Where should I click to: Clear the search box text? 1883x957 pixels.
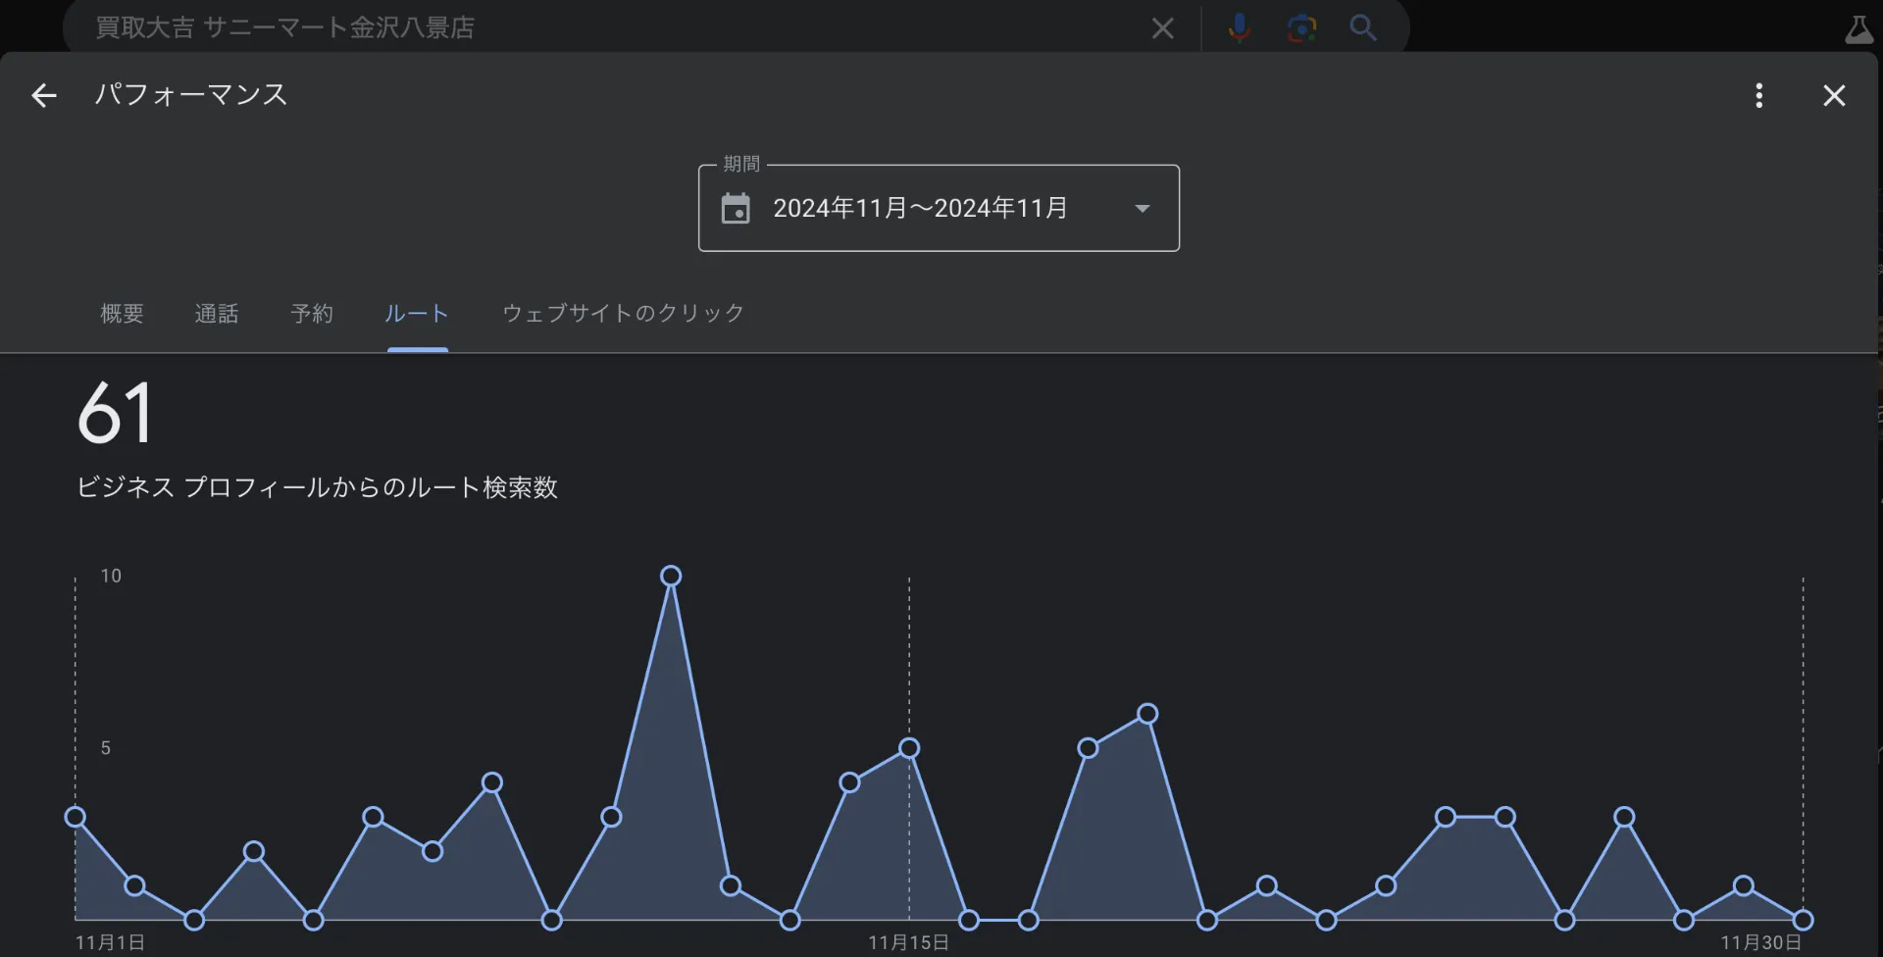1162,28
